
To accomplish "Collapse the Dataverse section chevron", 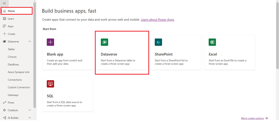I will point(30,41).
